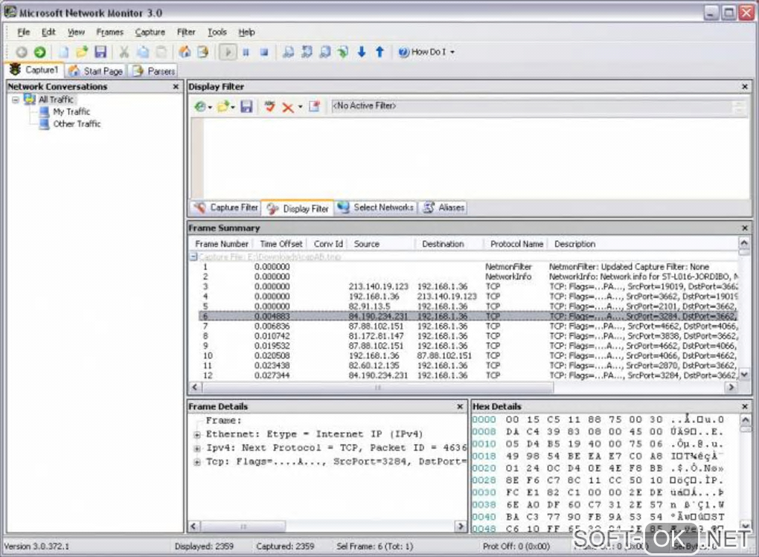Click the Copy icon in toolbar
This screenshot has width=759, height=557.
(143, 52)
